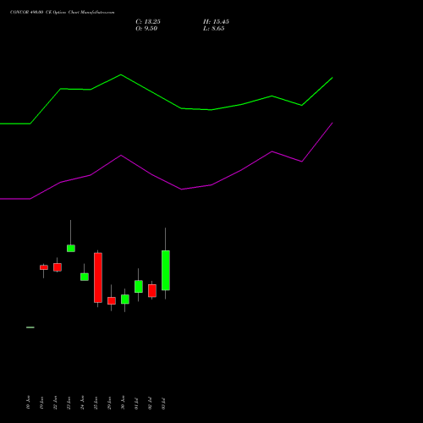
Task: Click the green candle on 24 Jun
Action: point(85,277)
